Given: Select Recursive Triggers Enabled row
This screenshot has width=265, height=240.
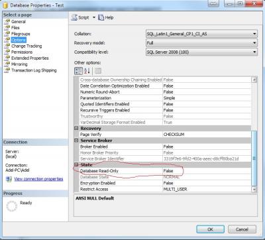Looking at the screenshot, I should pos(165,110).
